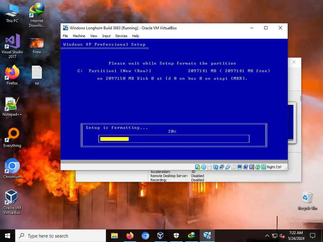Click the Right Ctrl host key label

[x=274, y=167]
